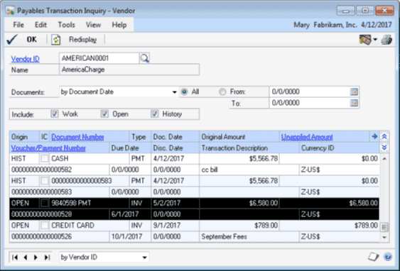Click the To date input field
400x271 pixels.
click(x=310, y=103)
